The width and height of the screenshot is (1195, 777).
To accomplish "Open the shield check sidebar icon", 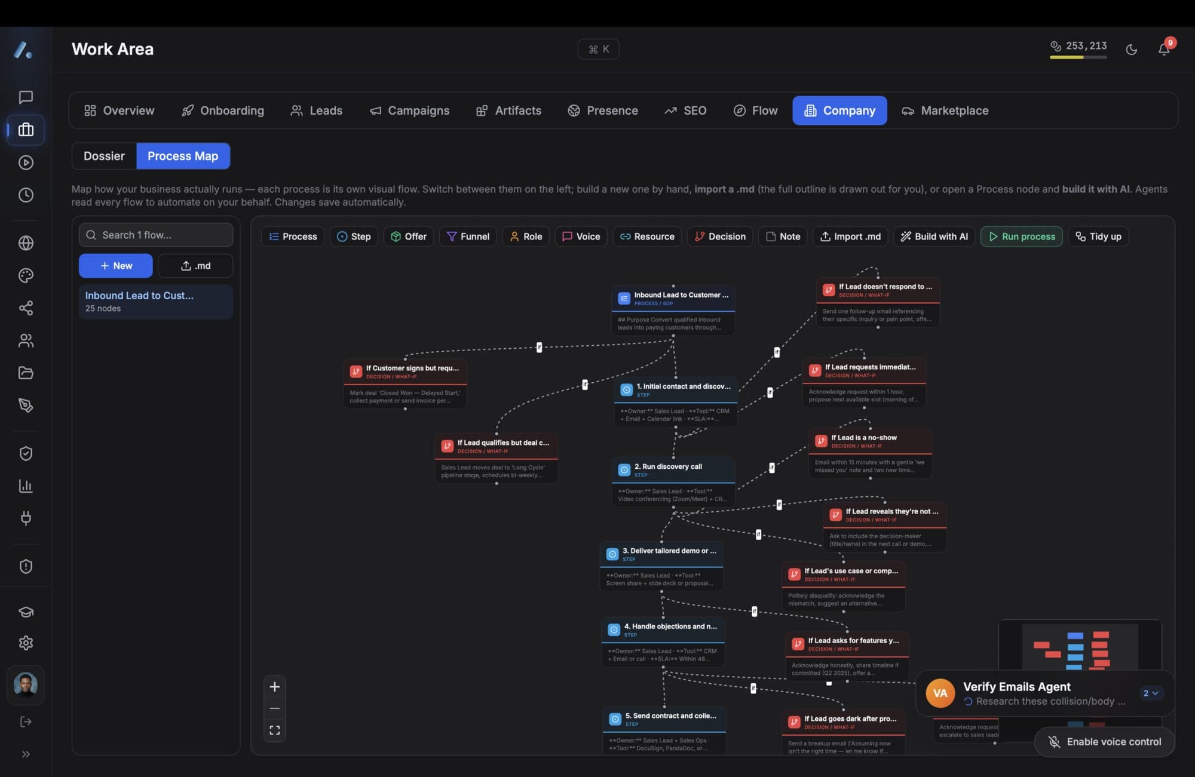I will coord(26,454).
